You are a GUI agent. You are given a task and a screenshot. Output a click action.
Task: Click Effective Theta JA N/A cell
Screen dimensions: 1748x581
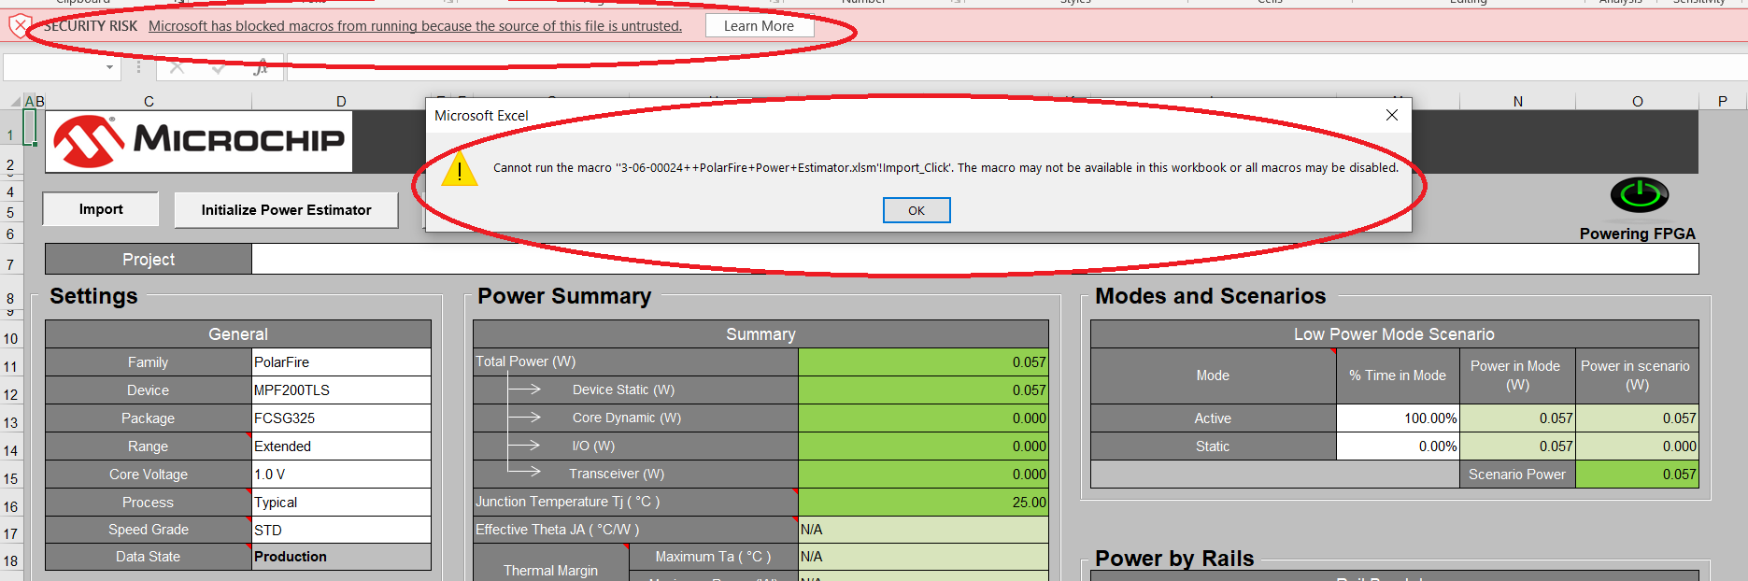coord(923,530)
